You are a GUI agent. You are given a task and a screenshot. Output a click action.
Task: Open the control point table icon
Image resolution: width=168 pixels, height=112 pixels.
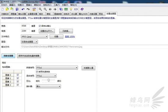coord(66,9)
